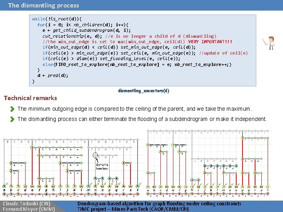283x212 pixels.
Task: Click the 'dismantle from here' annotation label
Action: (102, 166)
